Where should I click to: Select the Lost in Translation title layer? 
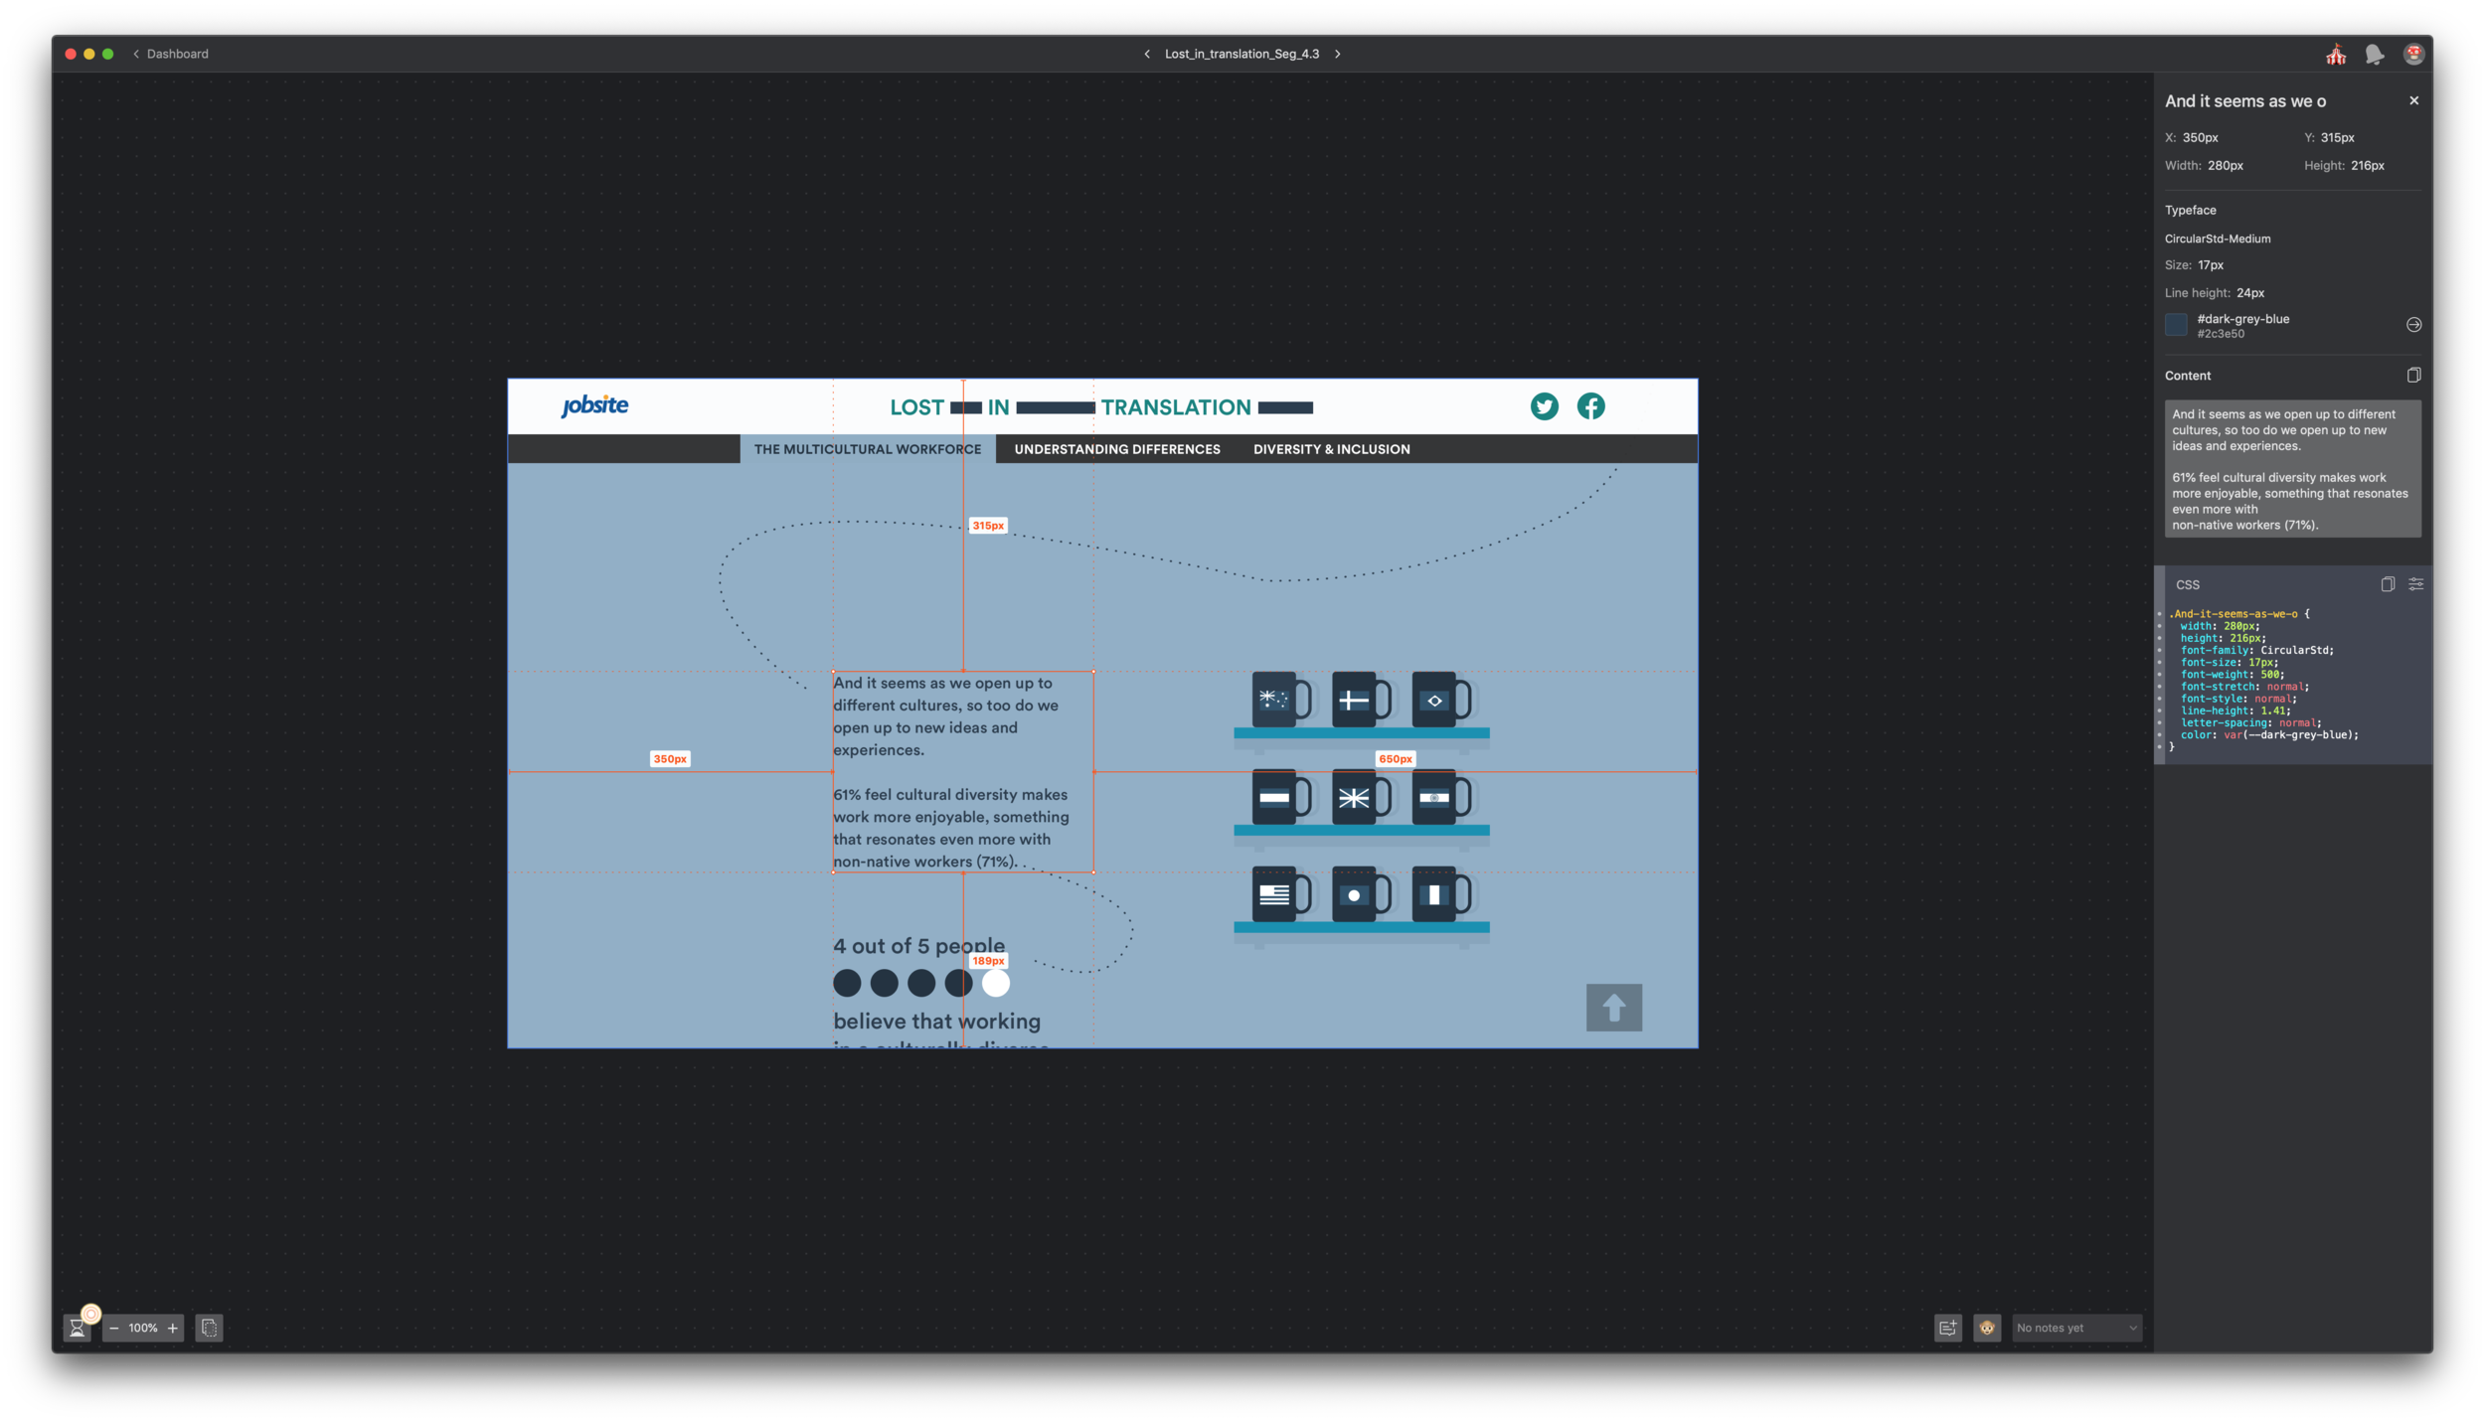pyautogui.click(x=1101, y=407)
